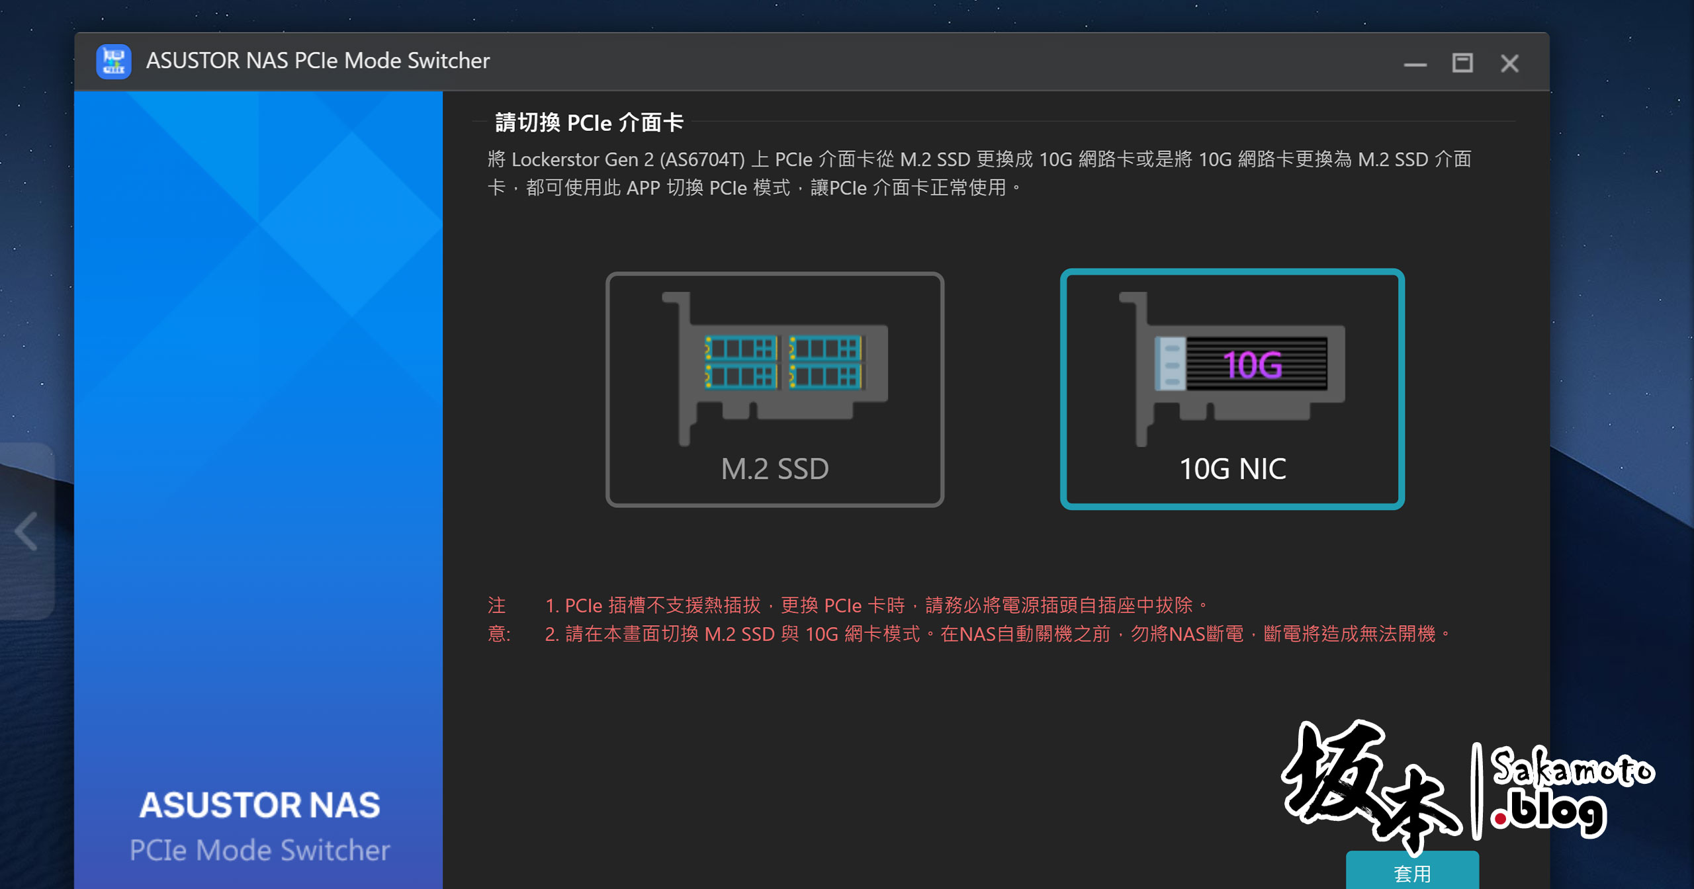
Task: Select the M.2 SSD mode card
Action: pos(774,389)
